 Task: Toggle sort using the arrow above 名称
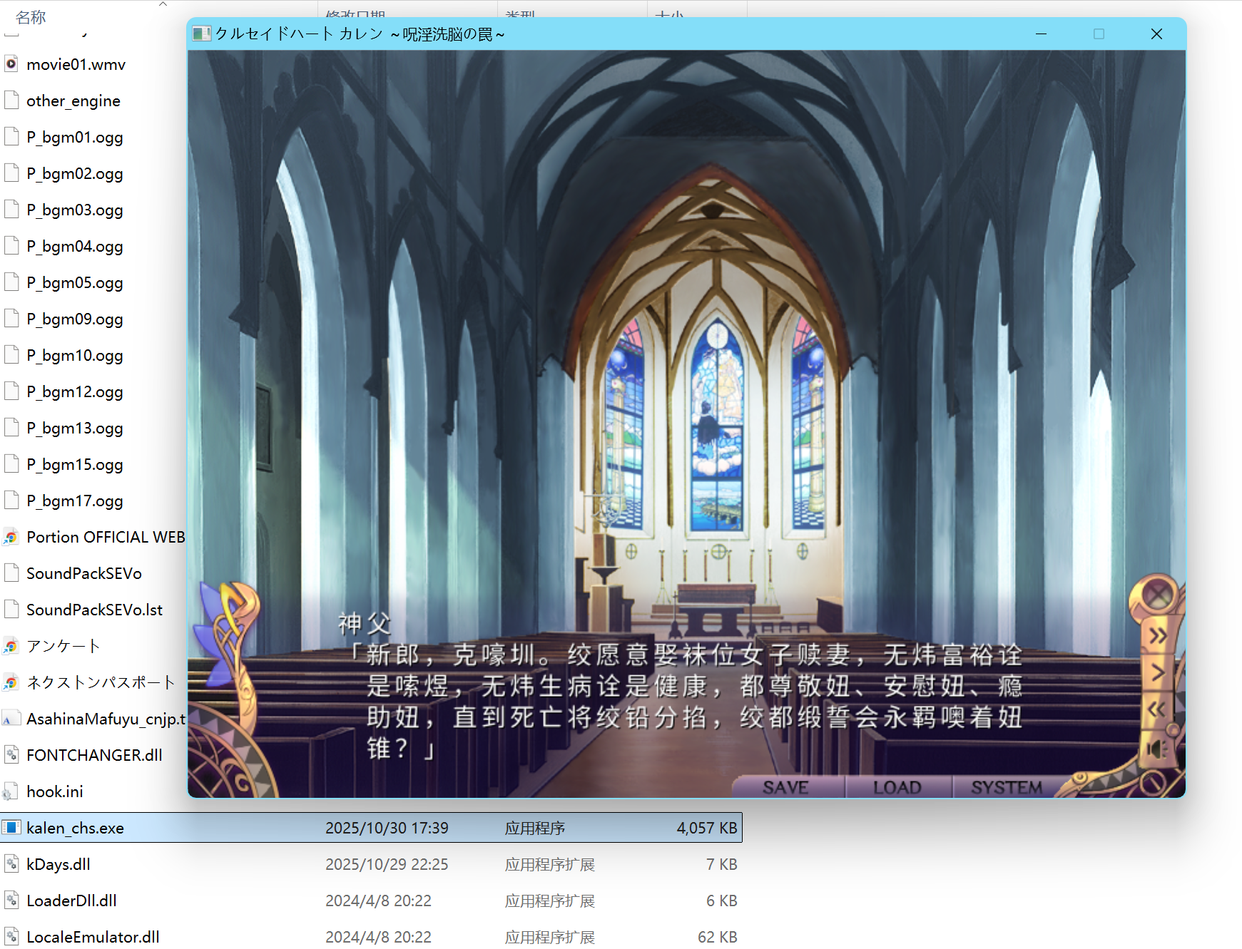click(x=163, y=4)
